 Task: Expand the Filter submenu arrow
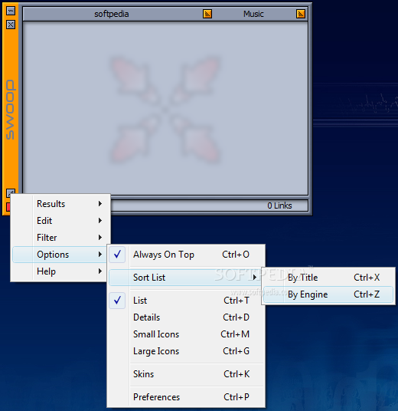100,238
